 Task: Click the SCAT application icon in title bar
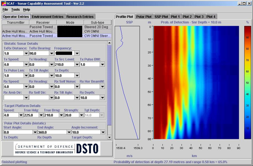click(x=4, y=3)
